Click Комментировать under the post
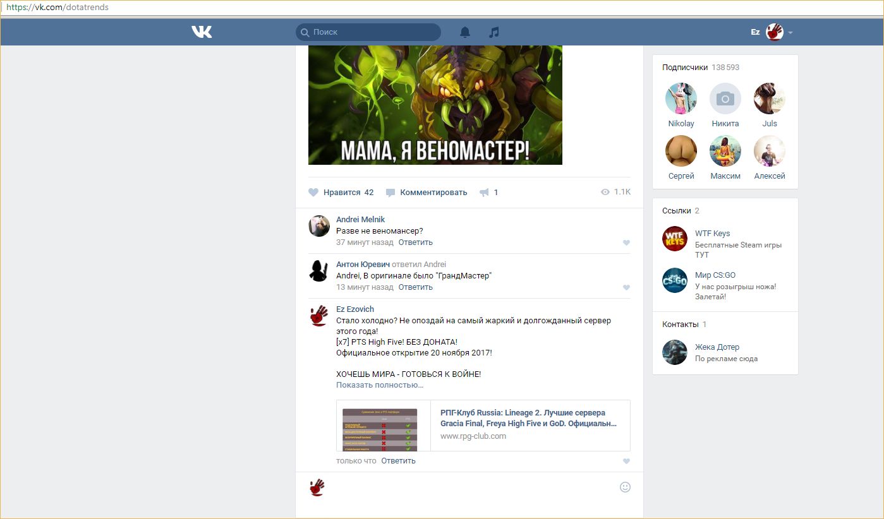Viewport: 884px width, 519px height. pyautogui.click(x=433, y=193)
